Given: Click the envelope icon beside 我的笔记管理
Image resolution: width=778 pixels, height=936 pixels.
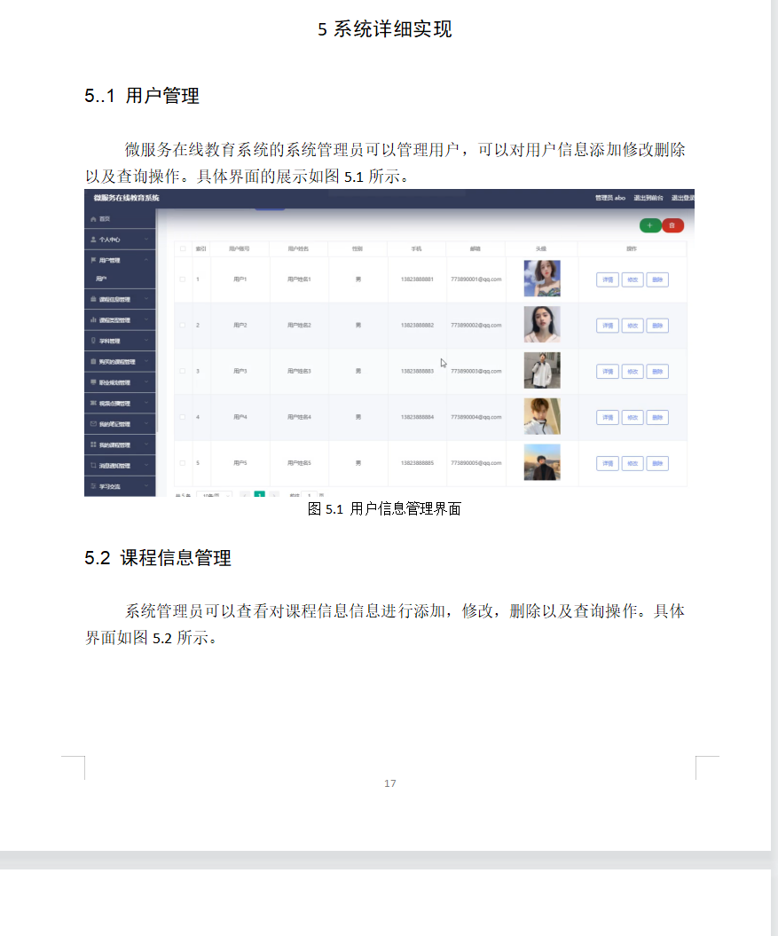Looking at the screenshot, I should [92, 422].
